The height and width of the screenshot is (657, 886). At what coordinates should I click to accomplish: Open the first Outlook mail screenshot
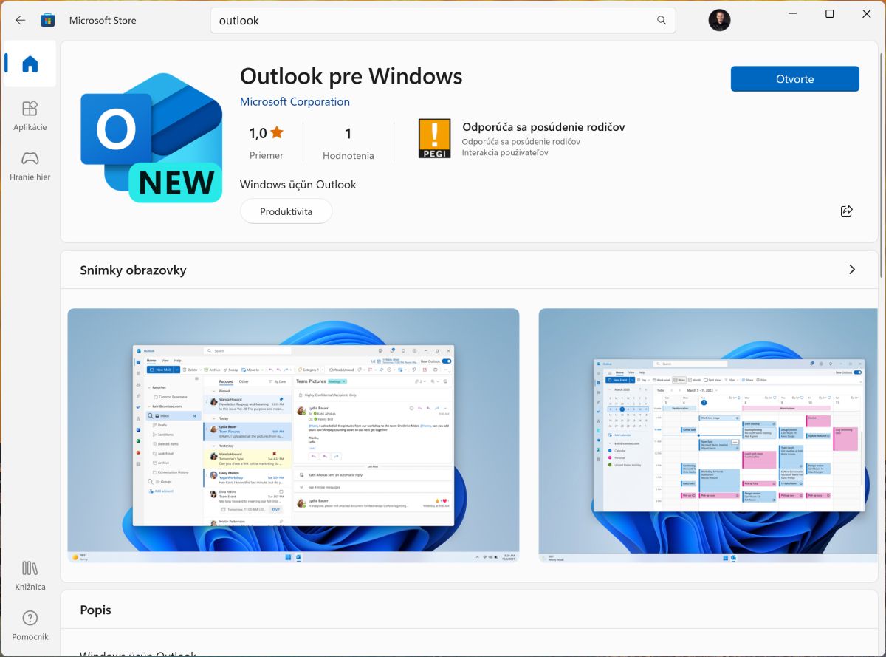coord(293,435)
